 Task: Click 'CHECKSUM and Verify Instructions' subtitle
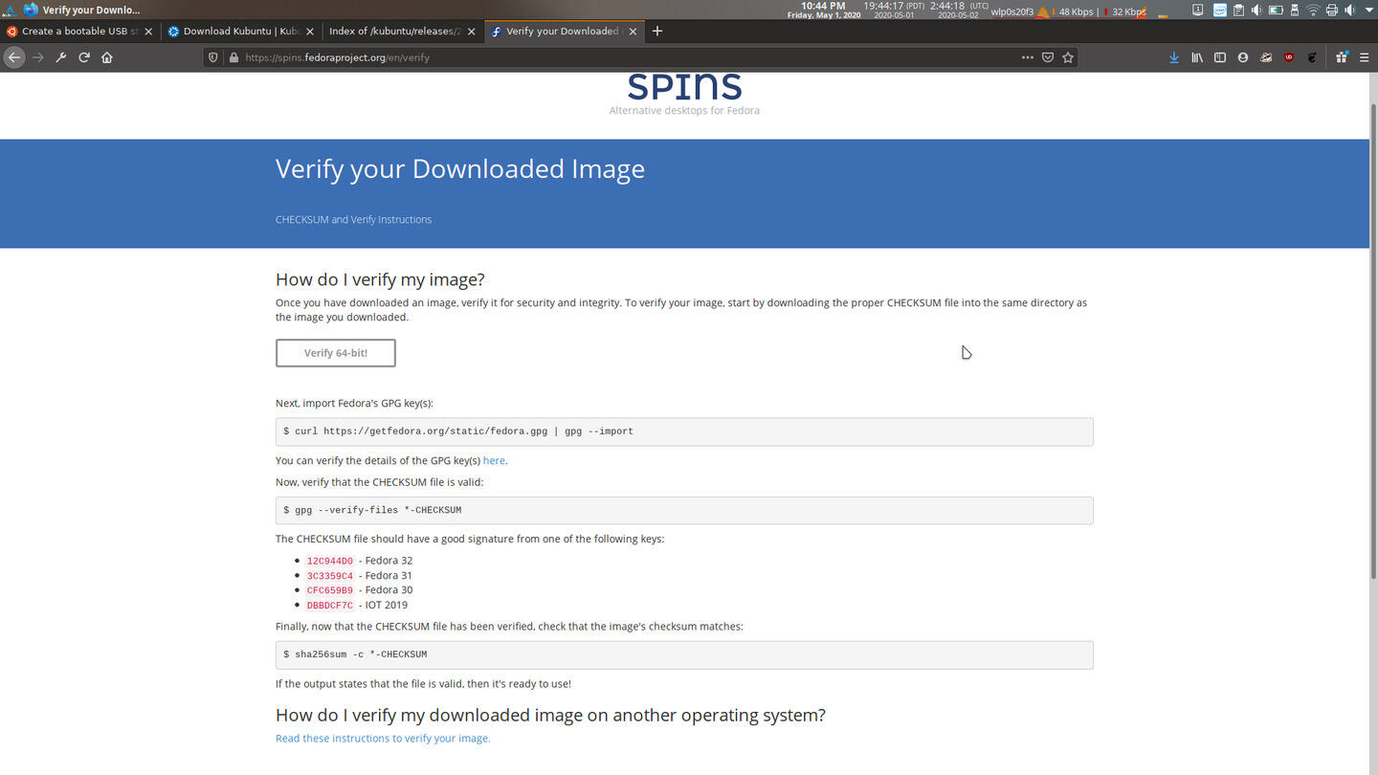pos(353,219)
